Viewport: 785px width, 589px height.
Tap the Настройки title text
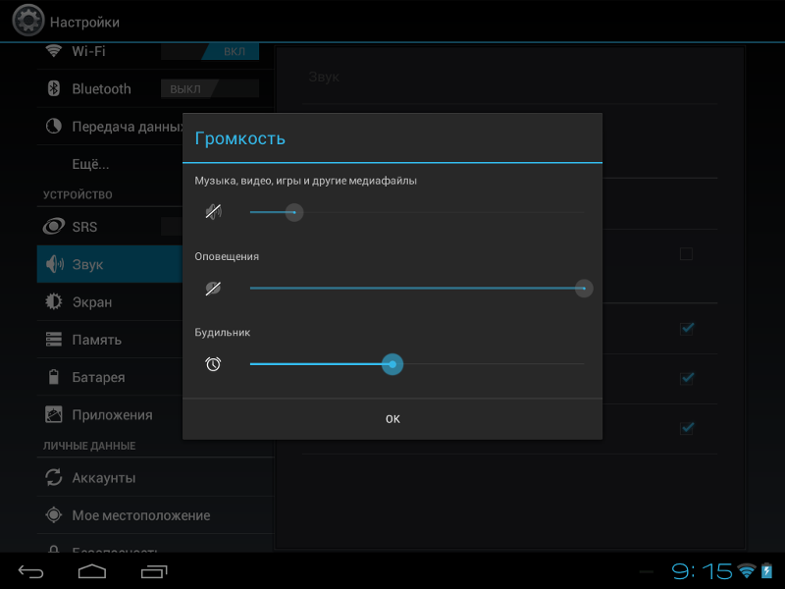pyautogui.click(x=84, y=23)
